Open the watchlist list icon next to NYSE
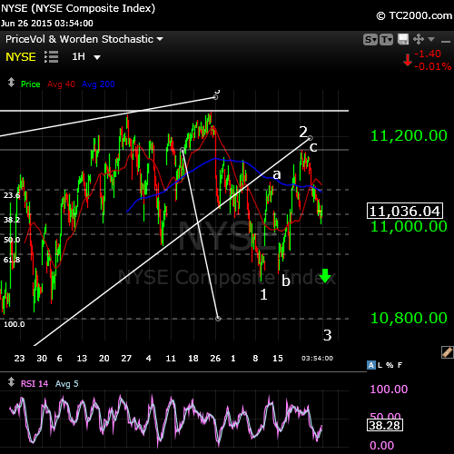 coord(51,56)
